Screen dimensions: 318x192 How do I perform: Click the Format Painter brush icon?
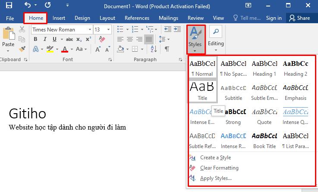[x=22, y=49]
